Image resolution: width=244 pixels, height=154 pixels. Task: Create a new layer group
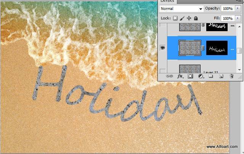[x=210, y=76]
